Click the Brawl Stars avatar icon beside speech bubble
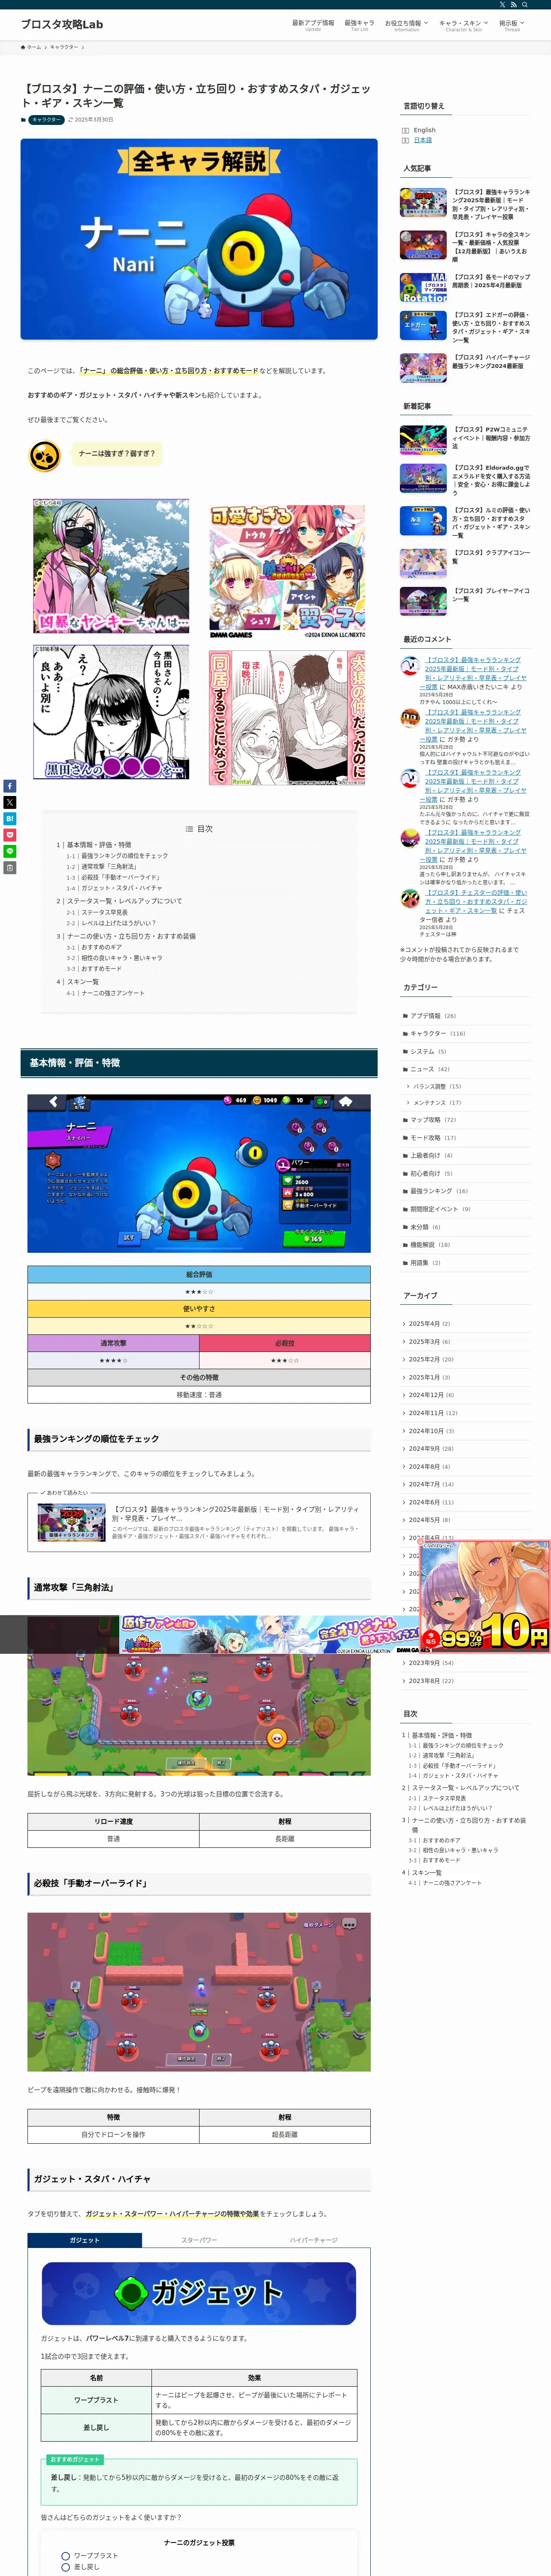This screenshot has width=551, height=2576. pos(44,455)
